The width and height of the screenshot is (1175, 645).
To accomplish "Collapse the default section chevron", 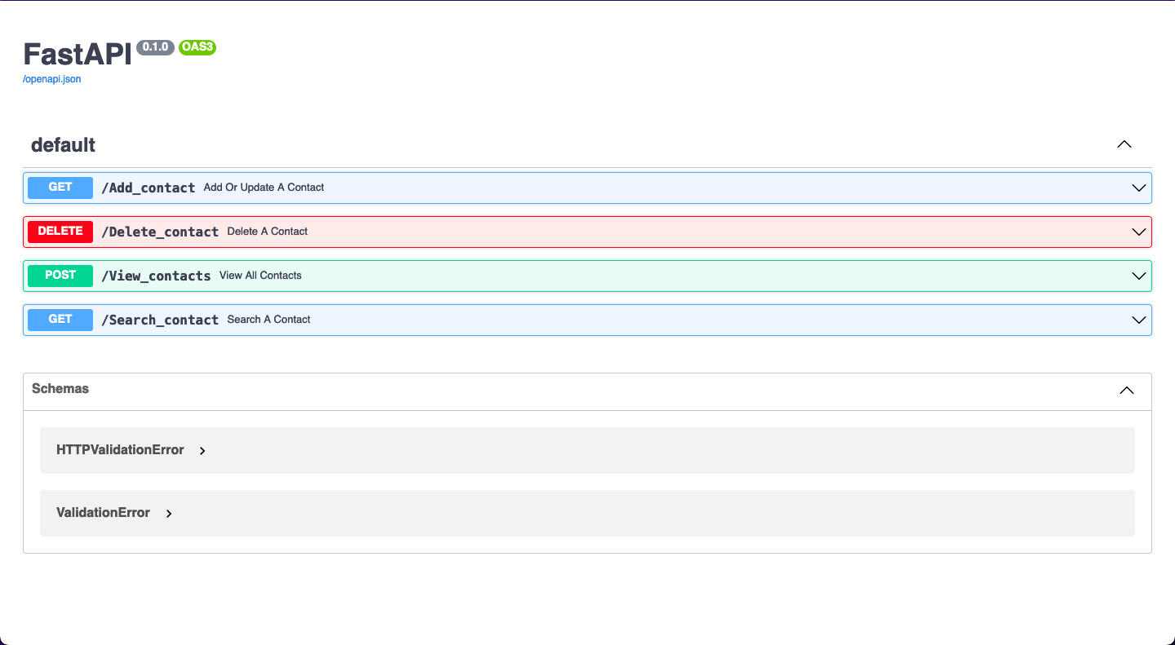I will click(1124, 144).
